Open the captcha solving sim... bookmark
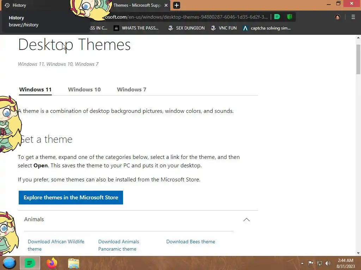The image size is (361, 270). coord(267,28)
